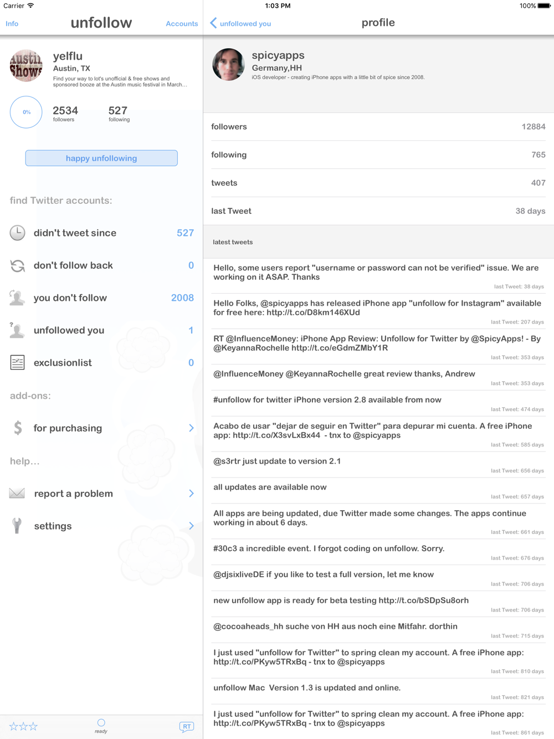Image resolution: width=554 pixels, height=739 pixels.
Task: Click the question-mark person icon for unfollowed you
Action: tap(17, 330)
